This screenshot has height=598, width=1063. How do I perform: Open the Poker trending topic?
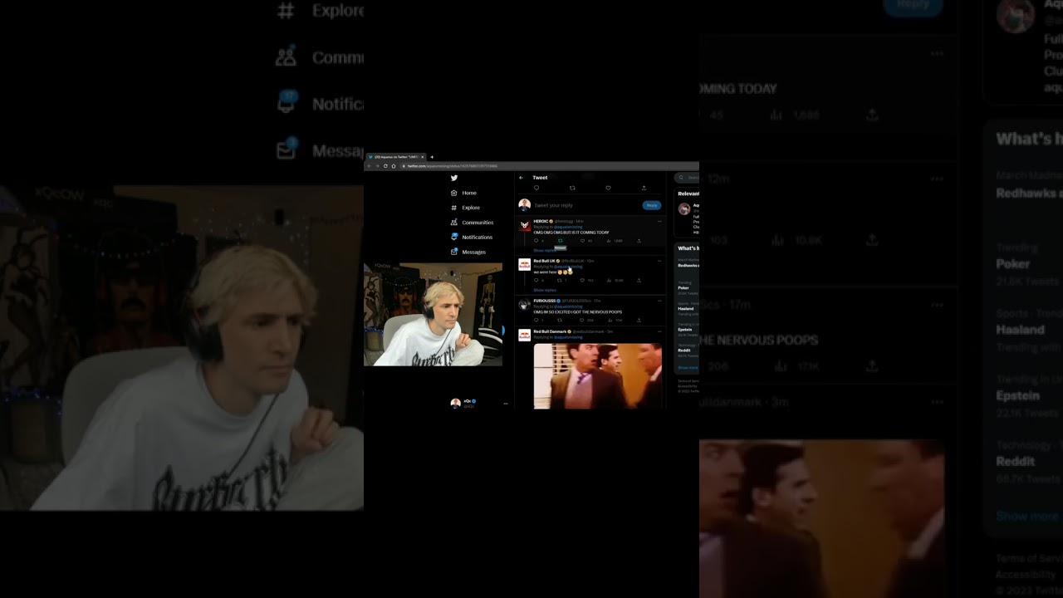pos(688,288)
